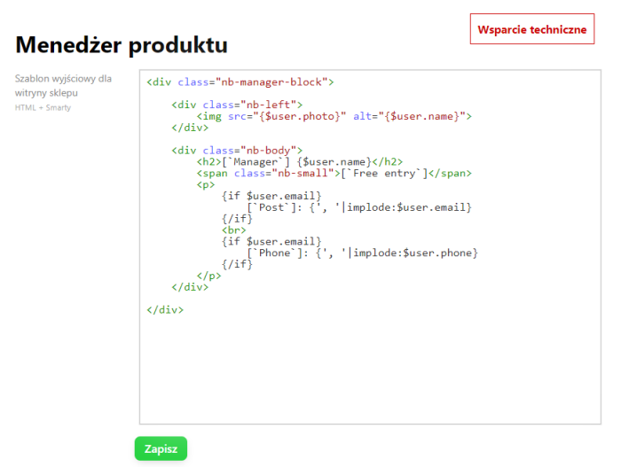Click the Phone implode:$user.phone line

click(362, 253)
